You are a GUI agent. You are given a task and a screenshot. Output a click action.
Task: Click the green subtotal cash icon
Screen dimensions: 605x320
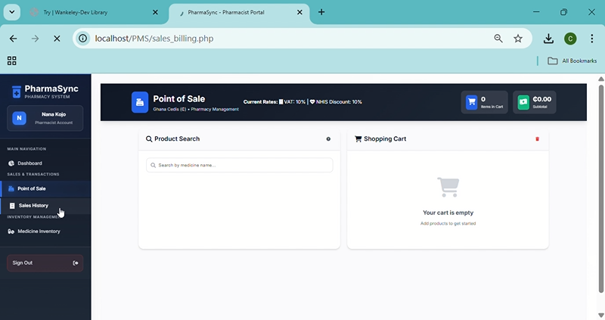pyautogui.click(x=523, y=102)
